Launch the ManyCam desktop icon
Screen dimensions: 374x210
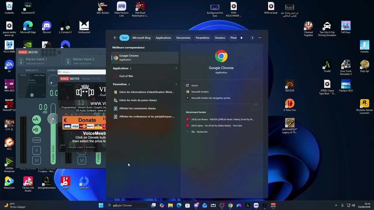pyautogui.click(x=9, y=183)
